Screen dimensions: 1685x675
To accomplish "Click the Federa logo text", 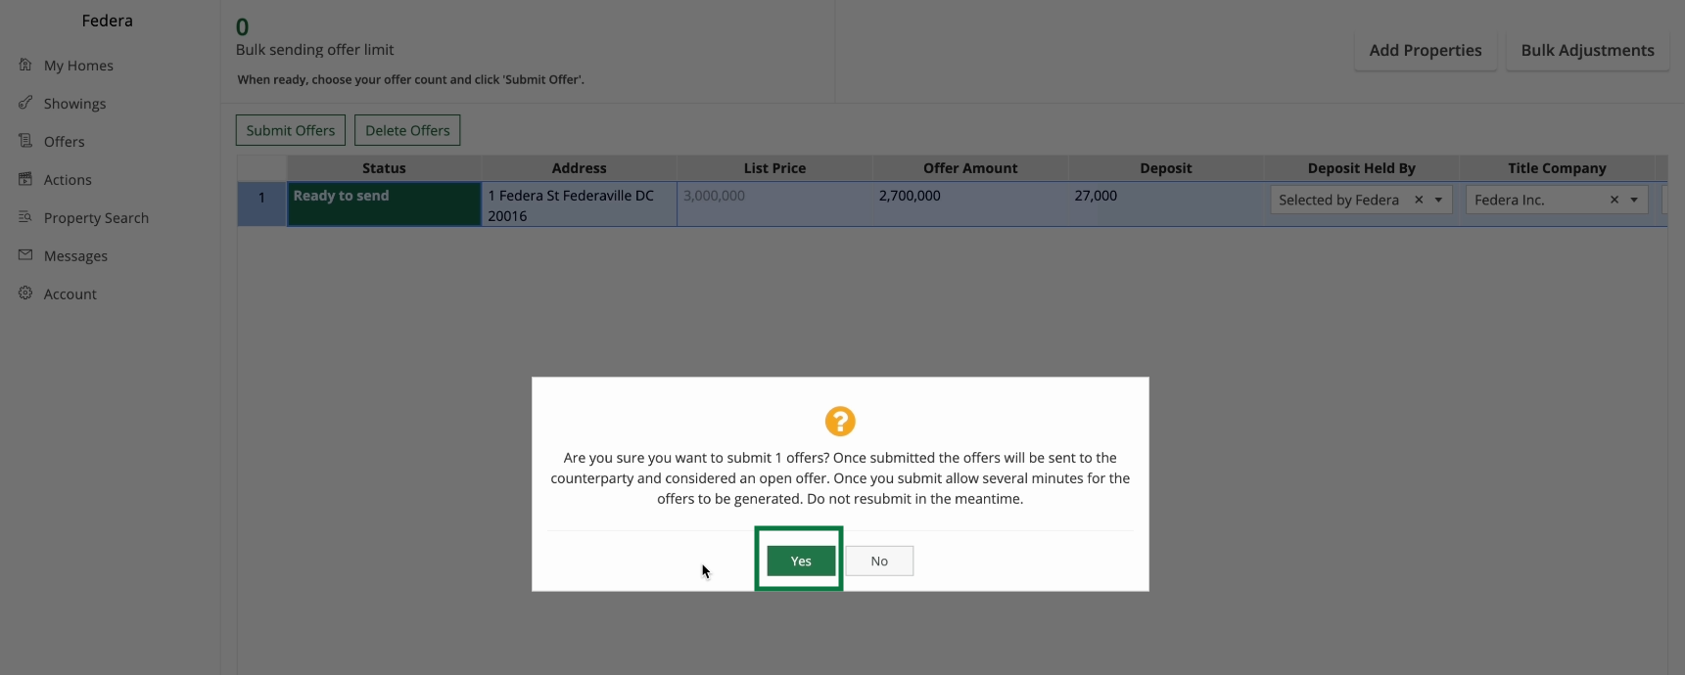I will (x=108, y=21).
